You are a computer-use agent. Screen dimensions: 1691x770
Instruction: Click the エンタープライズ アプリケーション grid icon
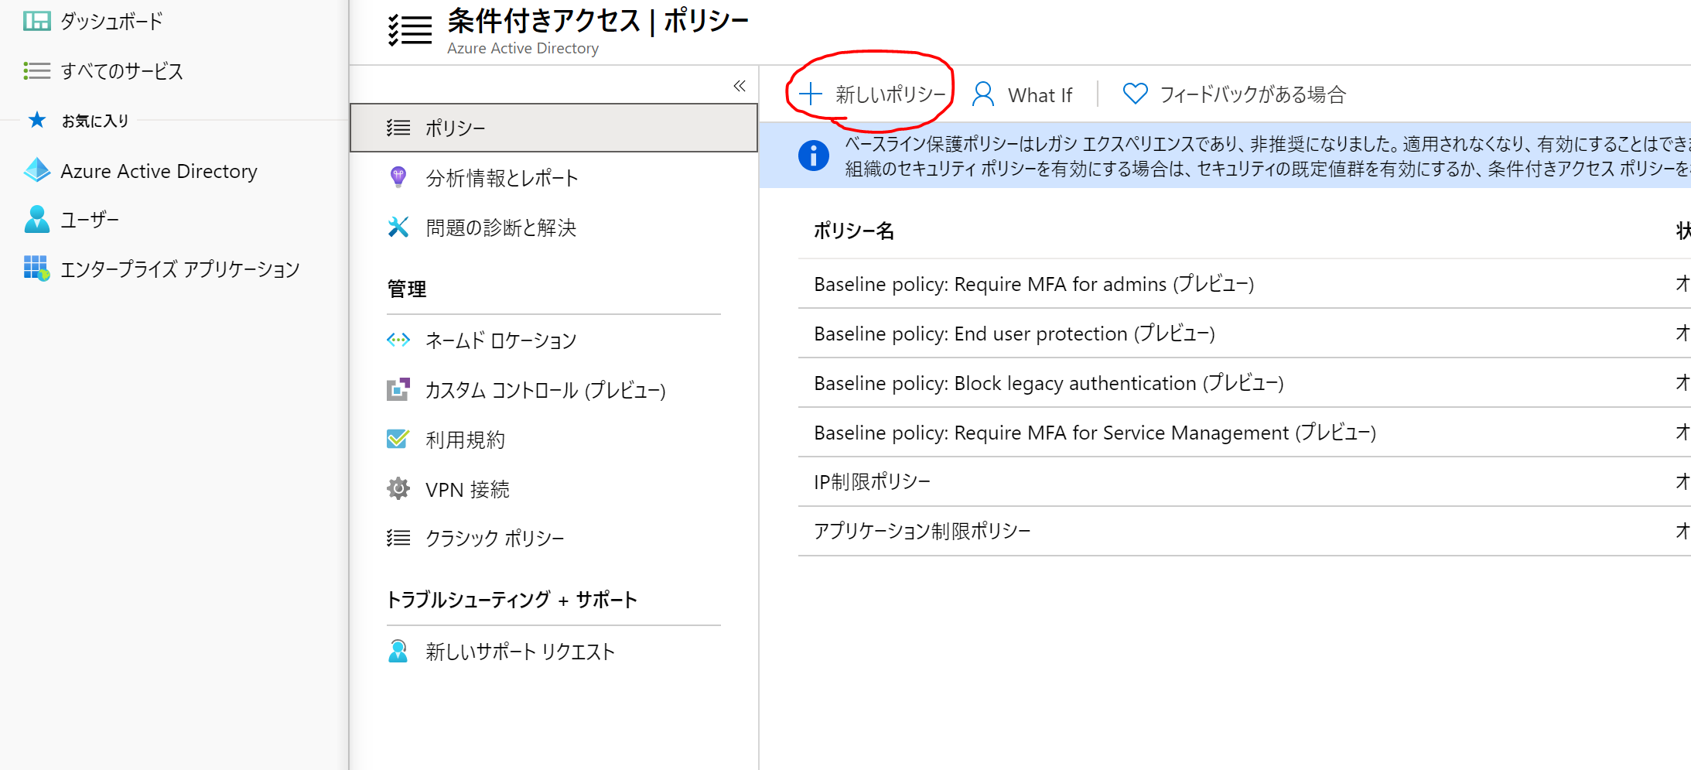pyautogui.click(x=36, y=269)
